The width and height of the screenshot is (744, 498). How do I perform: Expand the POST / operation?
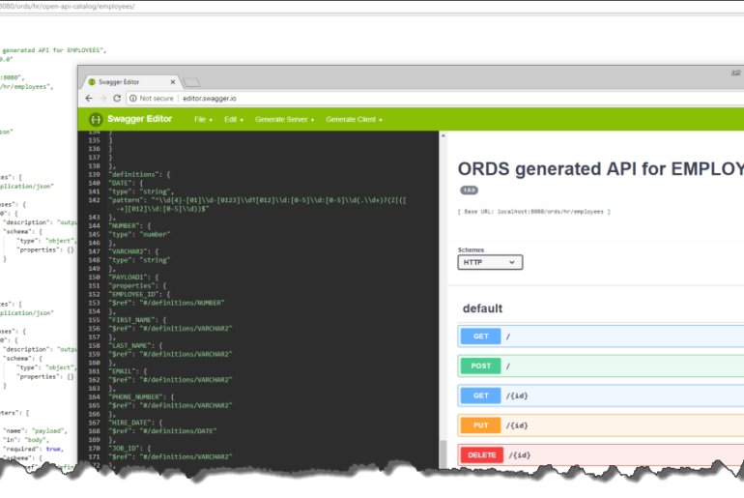coord(601,366)
